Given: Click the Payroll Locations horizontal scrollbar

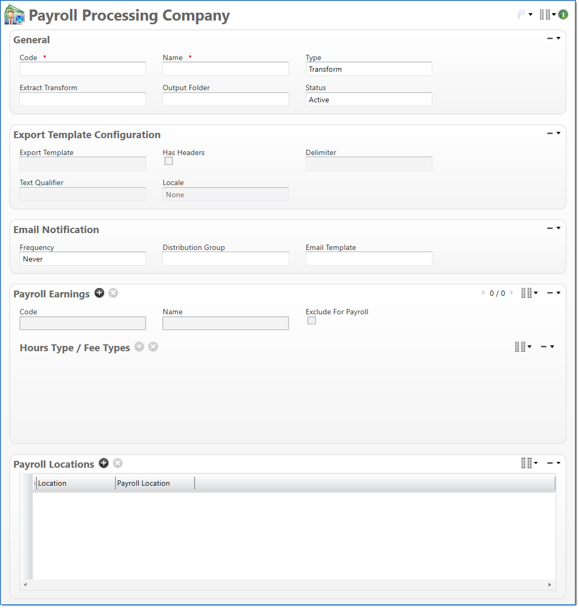Looking at the screenshot, I should click(x=287, y=584).
